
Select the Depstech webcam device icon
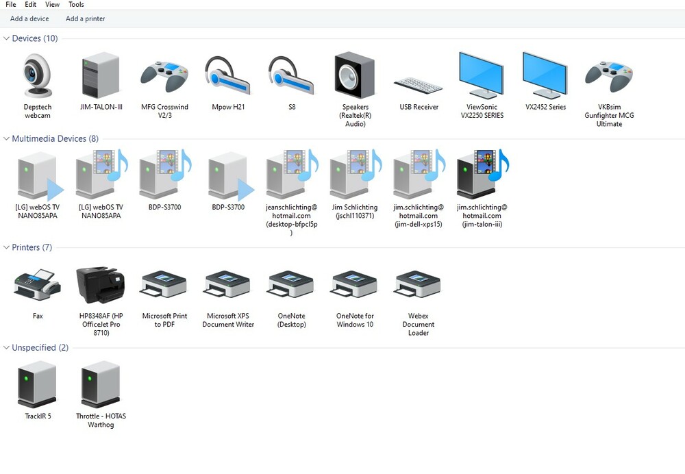[x=38, y=75]
